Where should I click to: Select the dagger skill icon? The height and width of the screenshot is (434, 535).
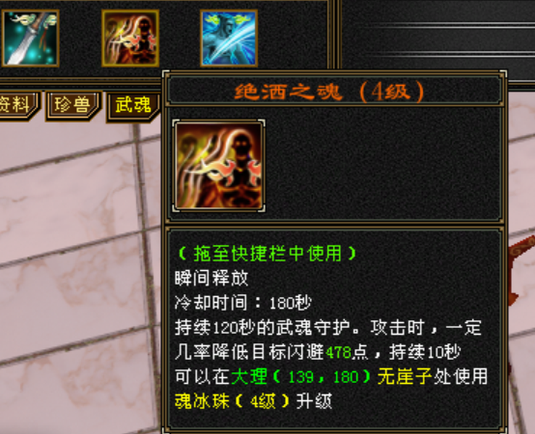(30, 38)
